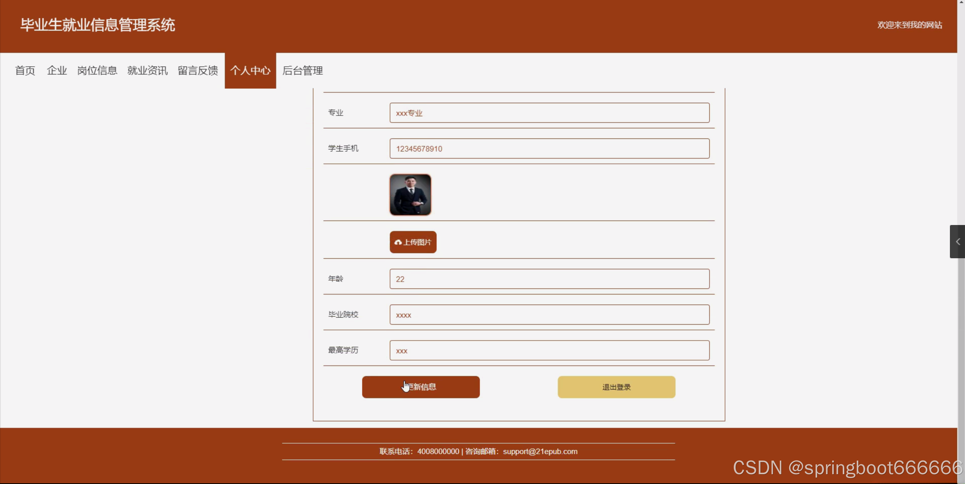
Task: Focus the 专业 input field
Action: click(x=549, y=113)
